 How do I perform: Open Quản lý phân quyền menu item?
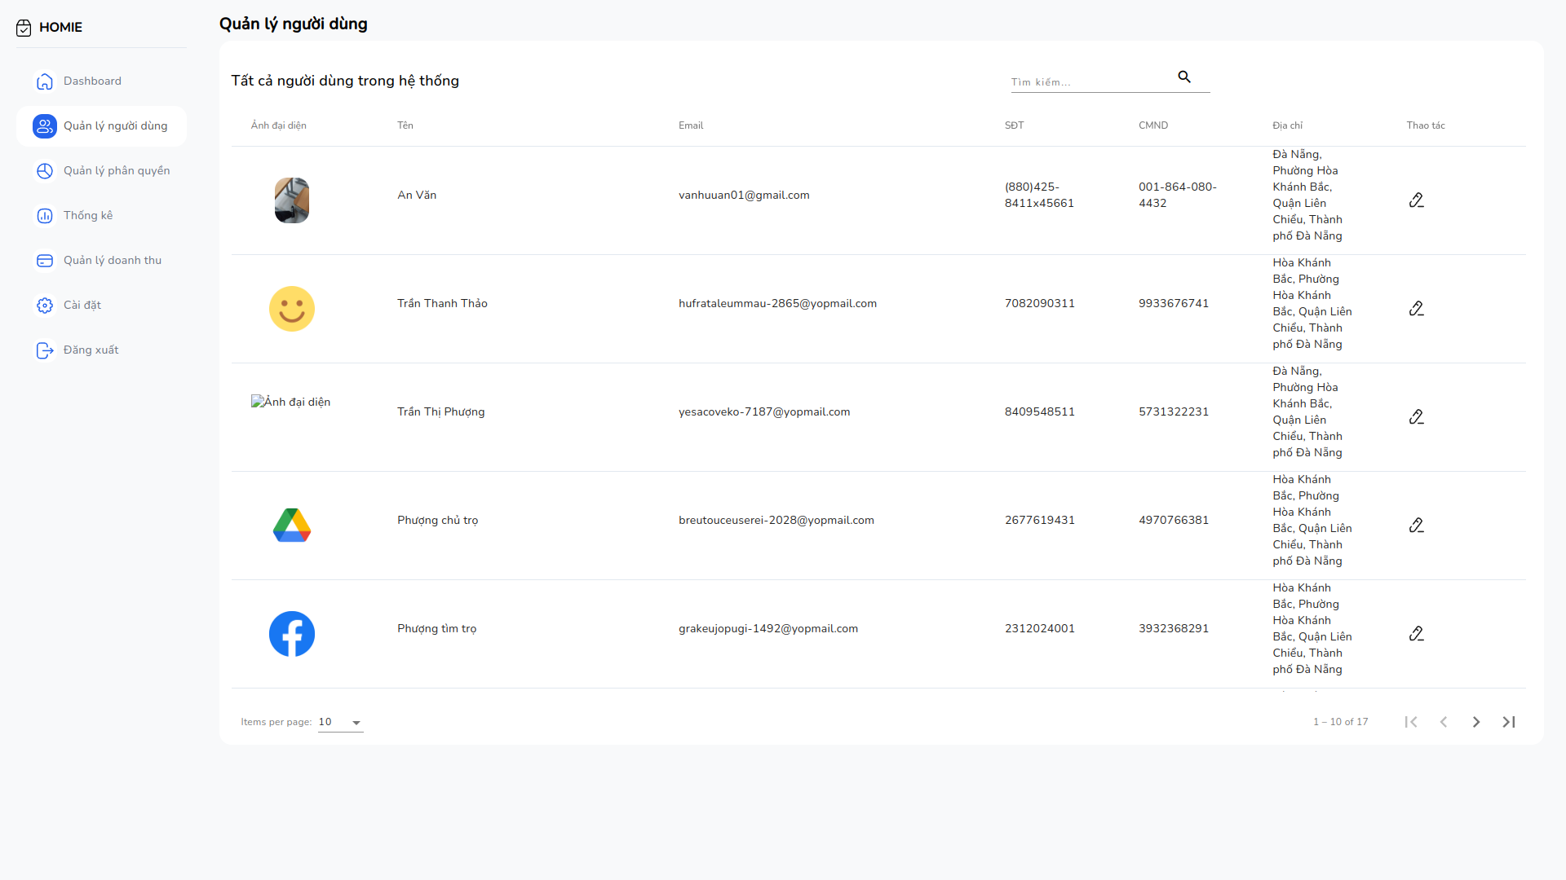[x=117, y=171]
